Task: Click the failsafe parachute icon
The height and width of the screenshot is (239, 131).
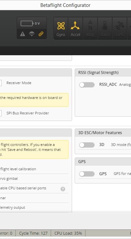Action: tap(32, 34)
